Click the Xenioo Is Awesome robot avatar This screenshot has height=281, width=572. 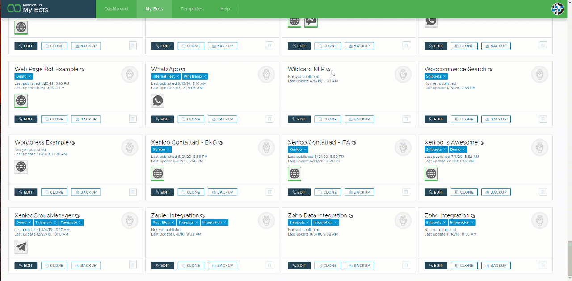[539, 147]
